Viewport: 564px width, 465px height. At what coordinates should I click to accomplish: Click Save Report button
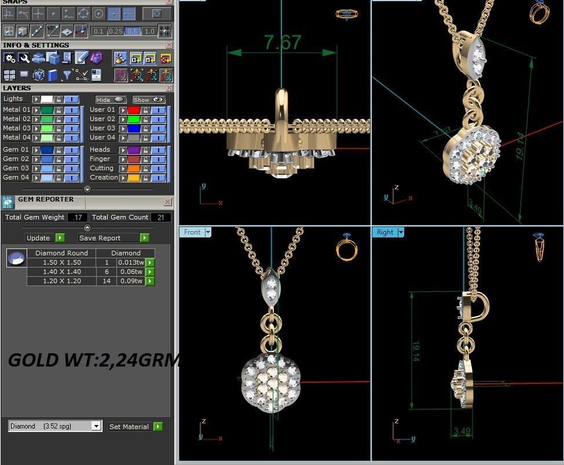113,238
